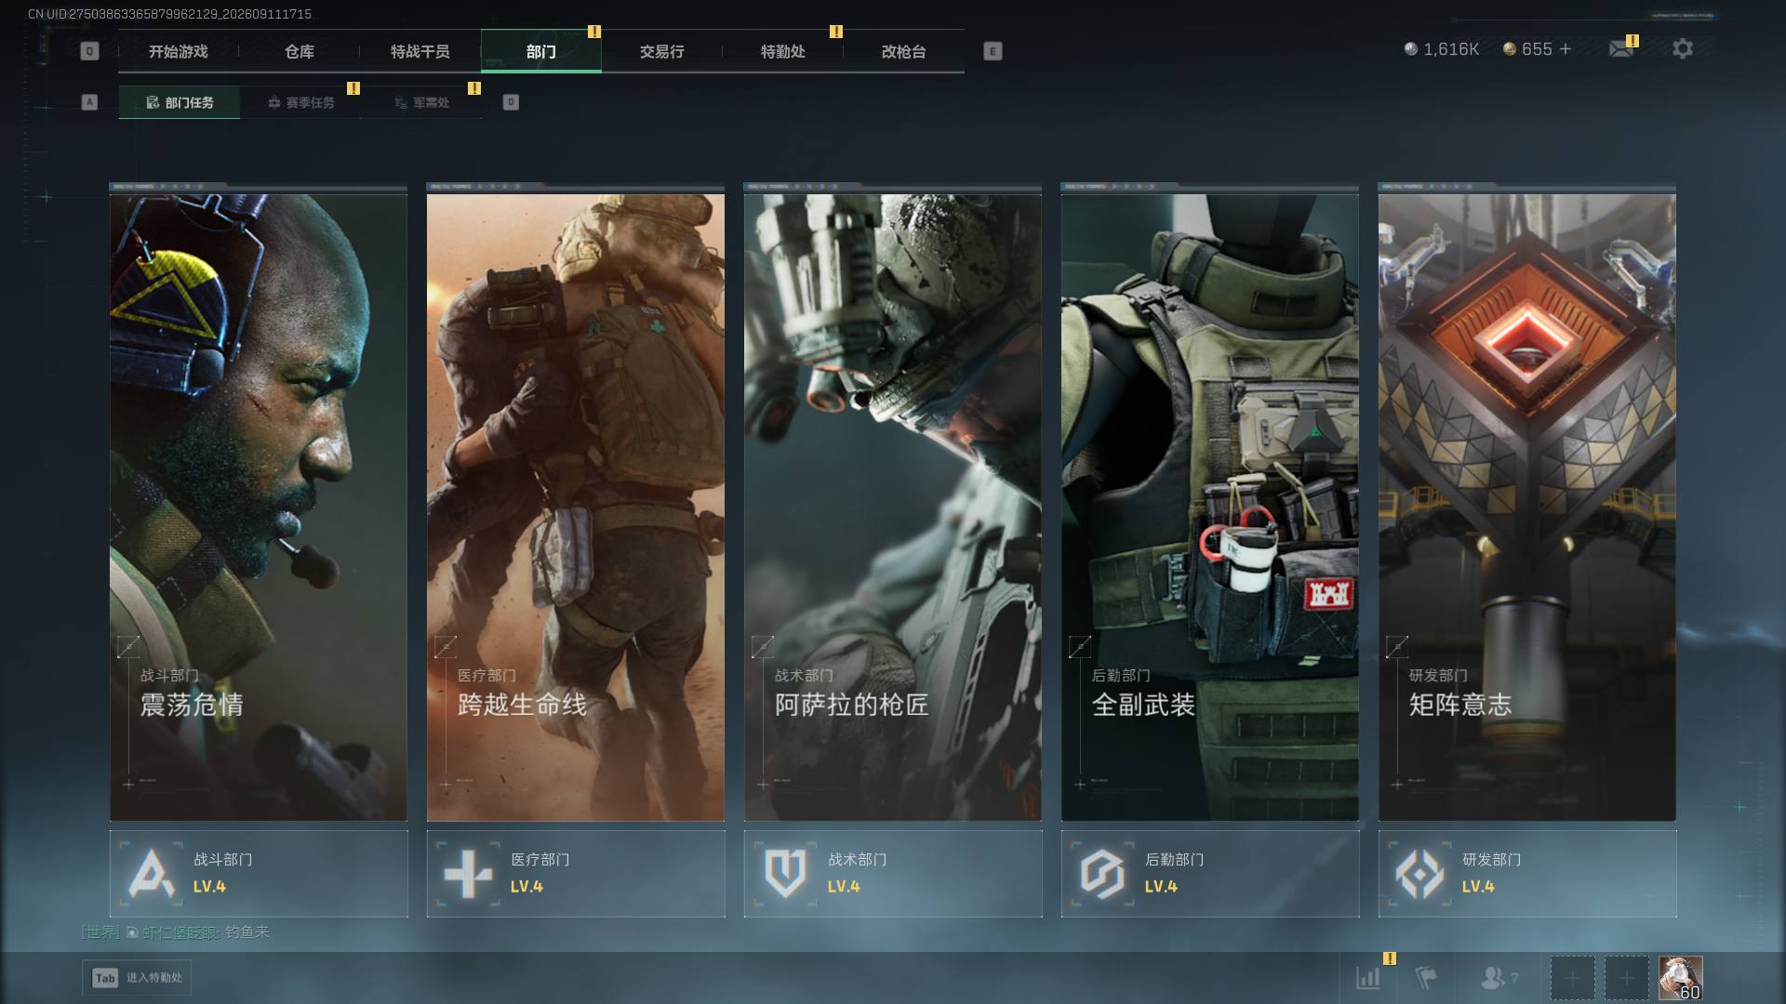Open the player avatar with level 60
This screenshot has width=1786, height=1004.
click(1681, 978)
